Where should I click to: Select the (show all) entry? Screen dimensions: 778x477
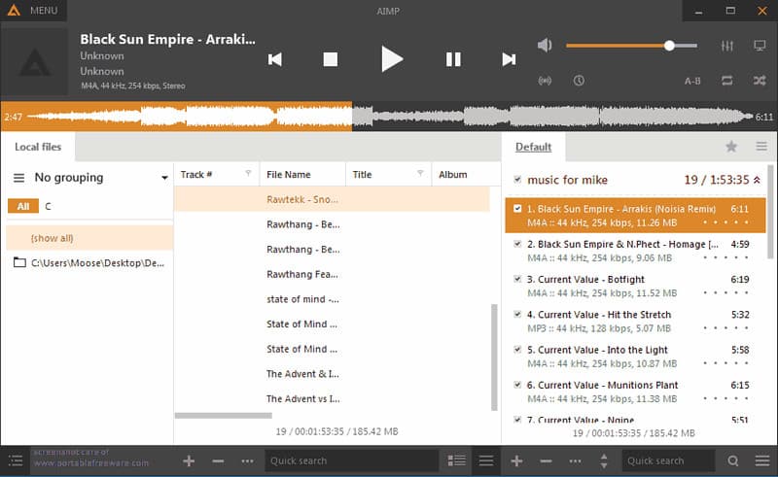click(89, 238)
